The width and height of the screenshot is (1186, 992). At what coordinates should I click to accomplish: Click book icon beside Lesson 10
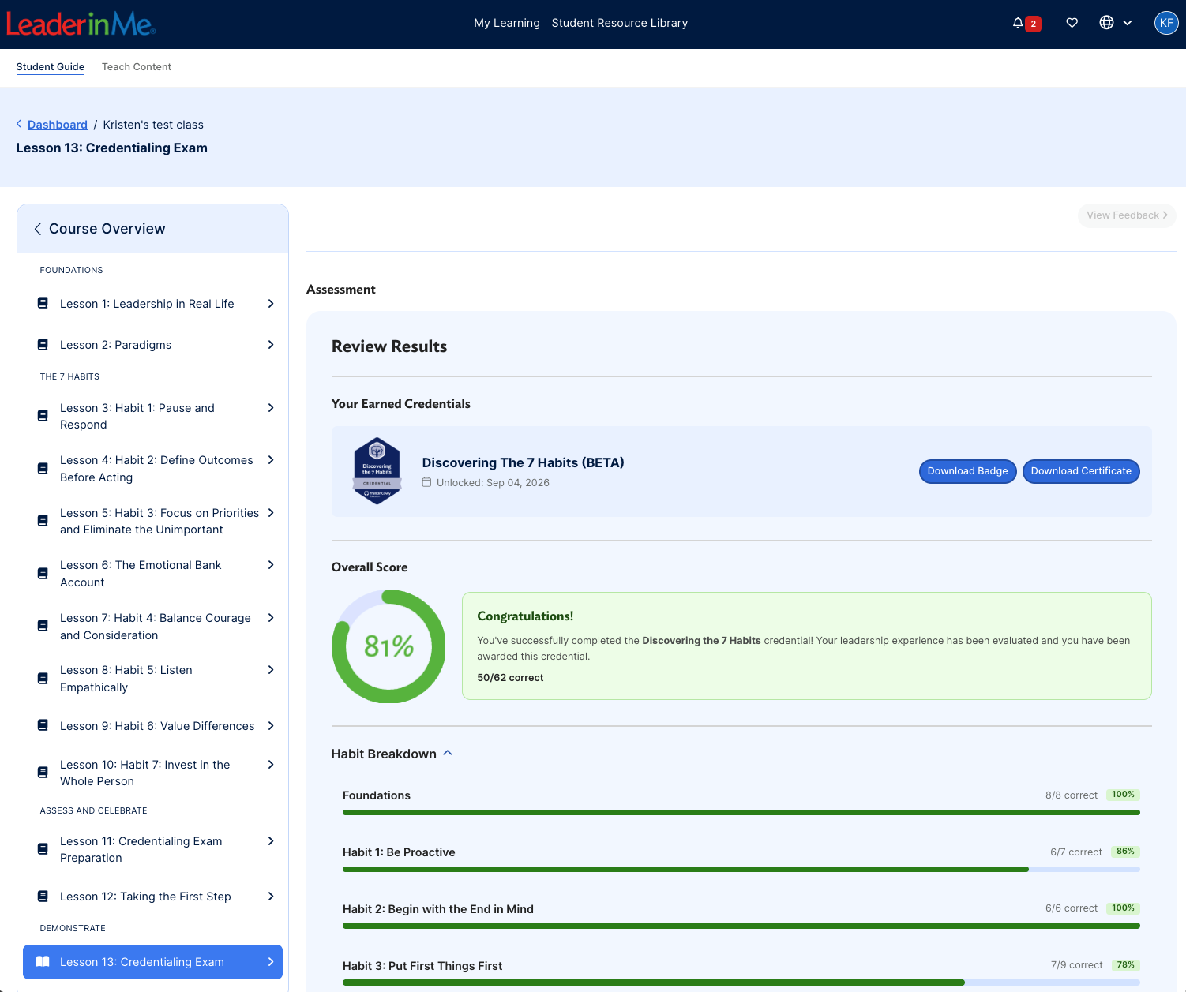(43, 773)
